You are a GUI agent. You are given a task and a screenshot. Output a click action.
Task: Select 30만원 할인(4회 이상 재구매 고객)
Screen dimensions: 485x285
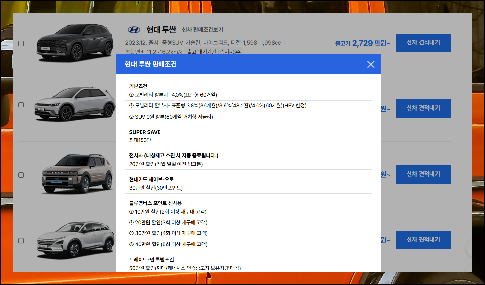tap(168, 233)
